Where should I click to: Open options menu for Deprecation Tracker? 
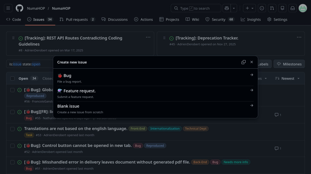[x=299, y=37]
